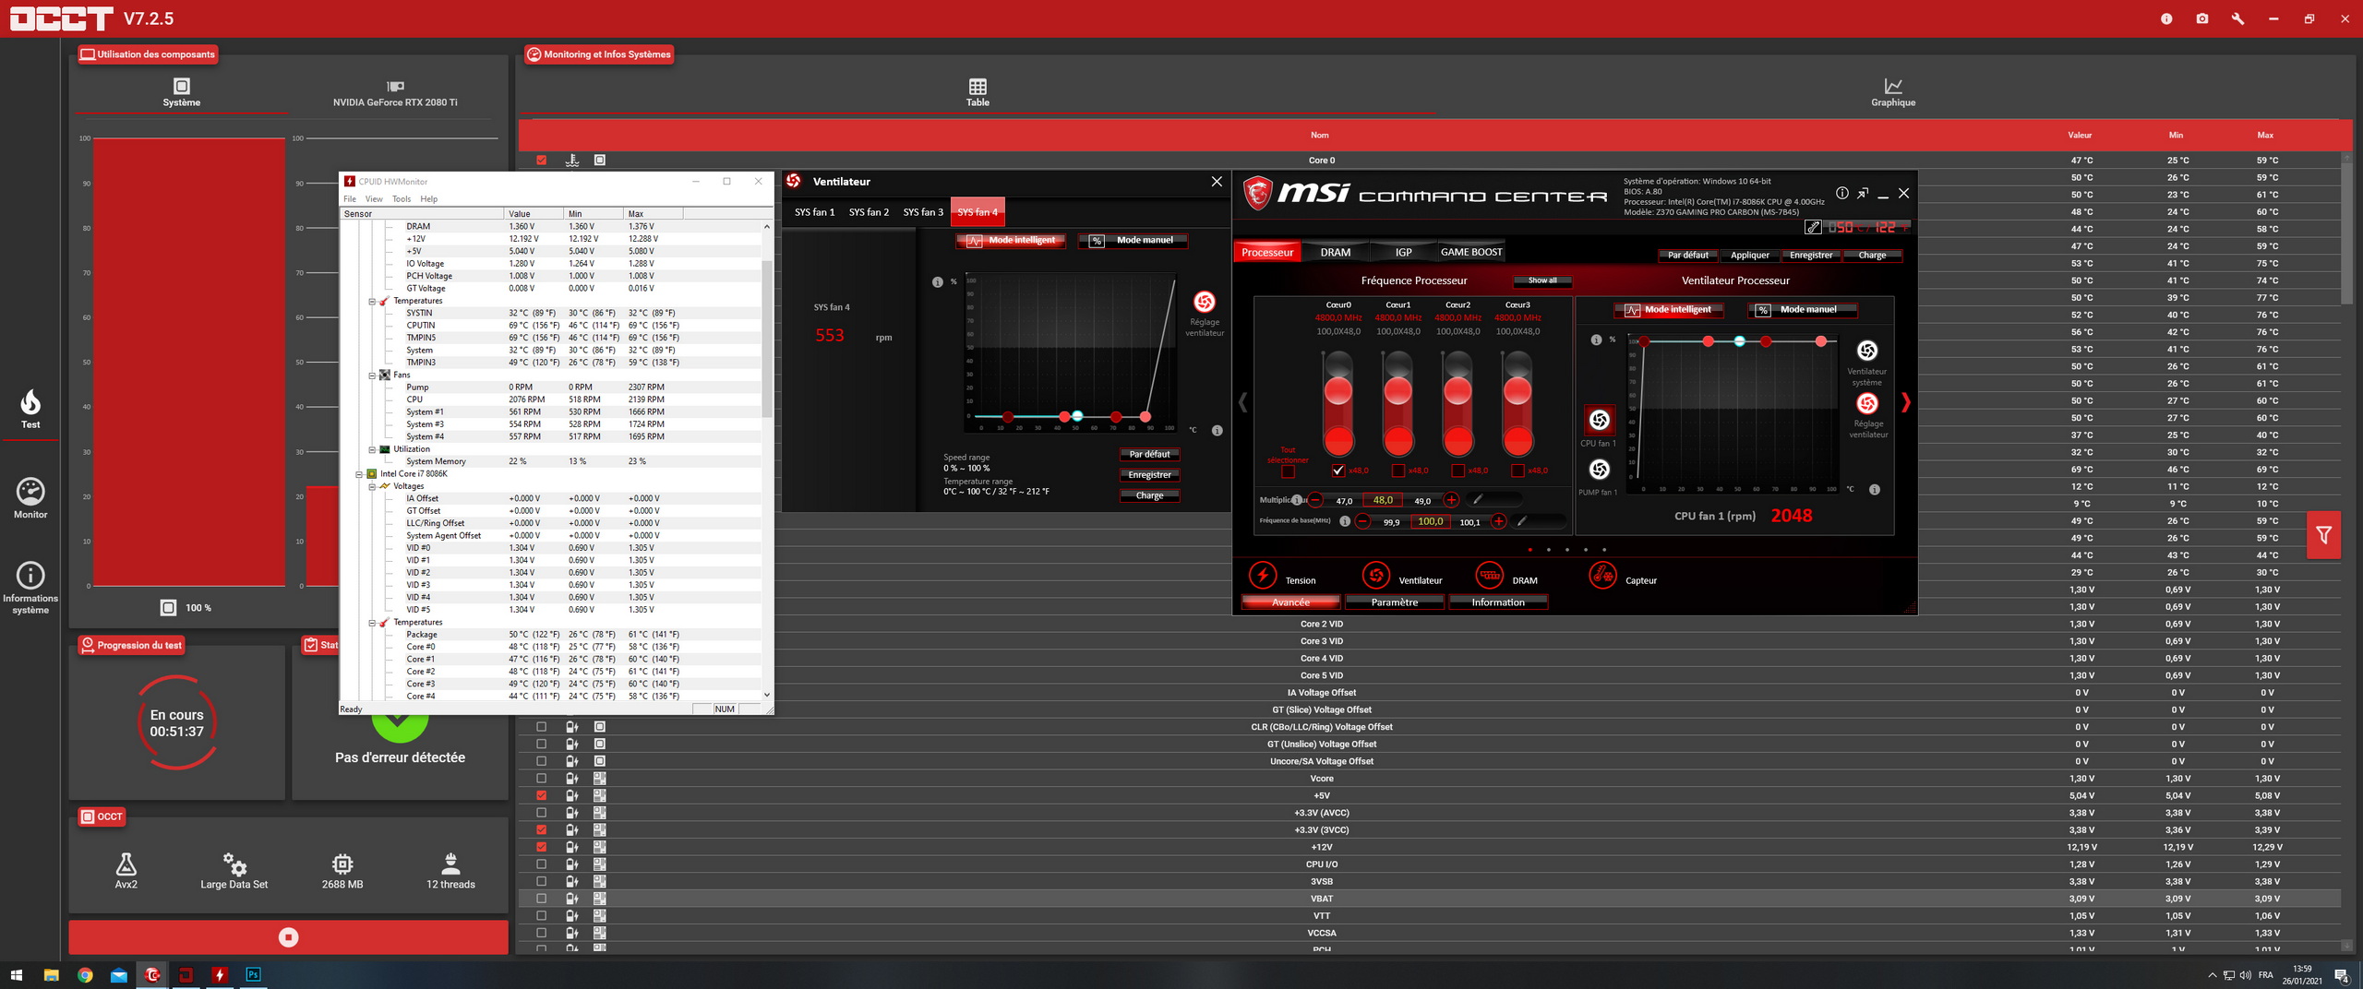Open Capteur sensor icon in Command Center
Image resolution: width=2363 pixels, height=989 pixels.
(x=1602, y=575)
